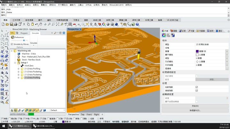Image resolution: width=230 pixels, height=129 pixels.
Task: Create a new file with the New icon
Action: click(x=3, y=24)
